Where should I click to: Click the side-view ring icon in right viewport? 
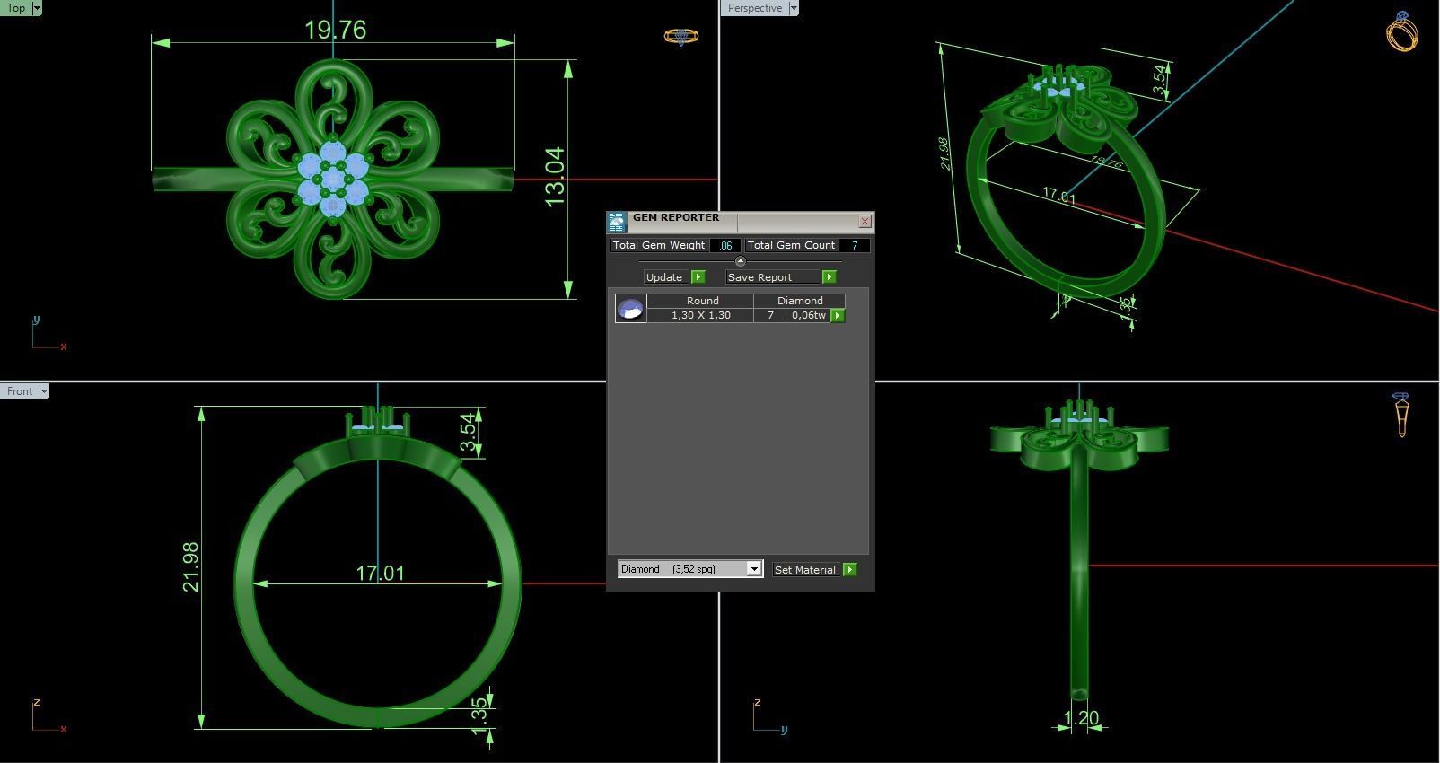pyautogui.click(x=1401, y=414)
